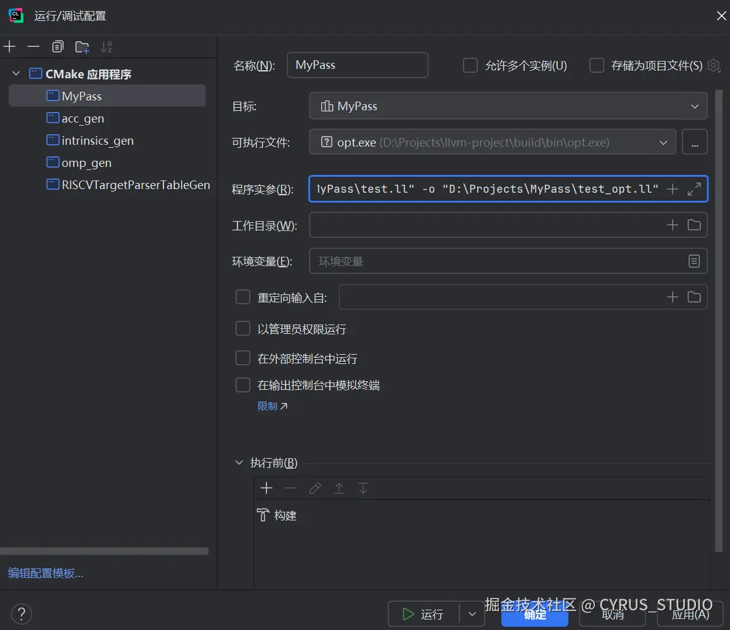Open the 可执行文件 opt.exe dropdown
Viewport: 730px width, 630px height.
(493, 142)
